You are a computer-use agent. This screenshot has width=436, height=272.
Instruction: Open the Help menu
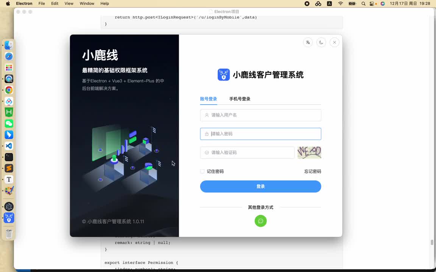104,3
